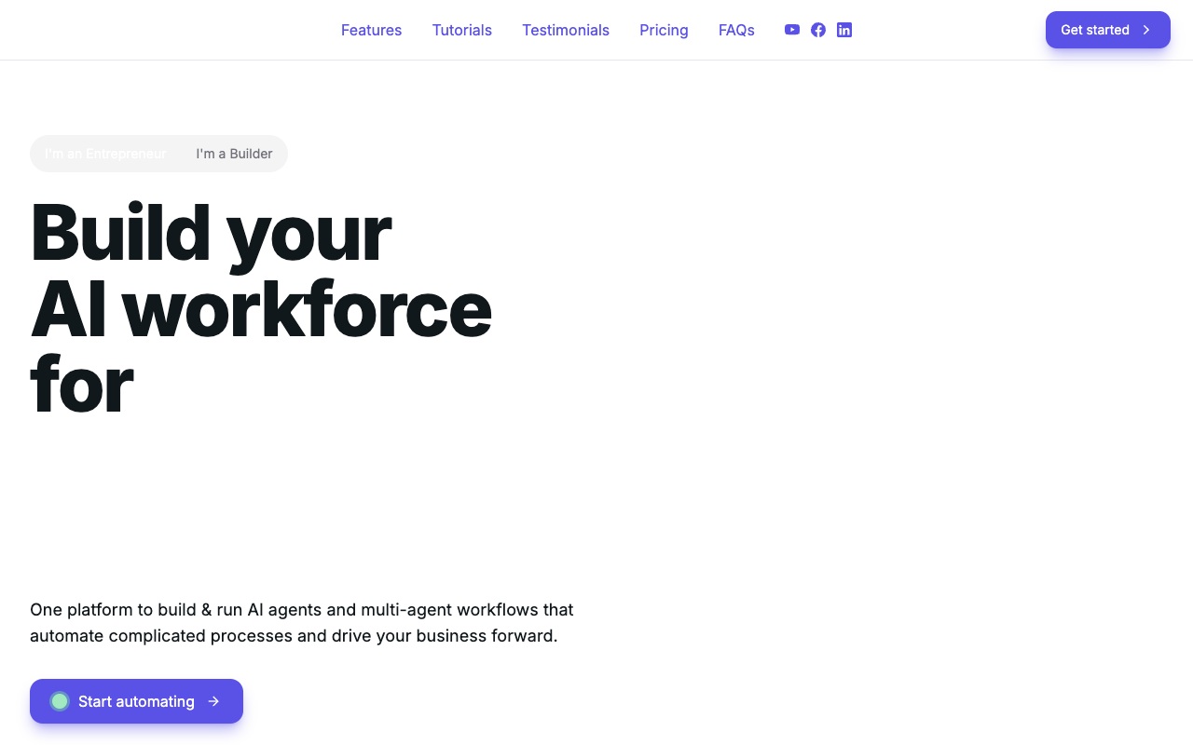
Task: View the Pricing page
Action: click(664, 30)
